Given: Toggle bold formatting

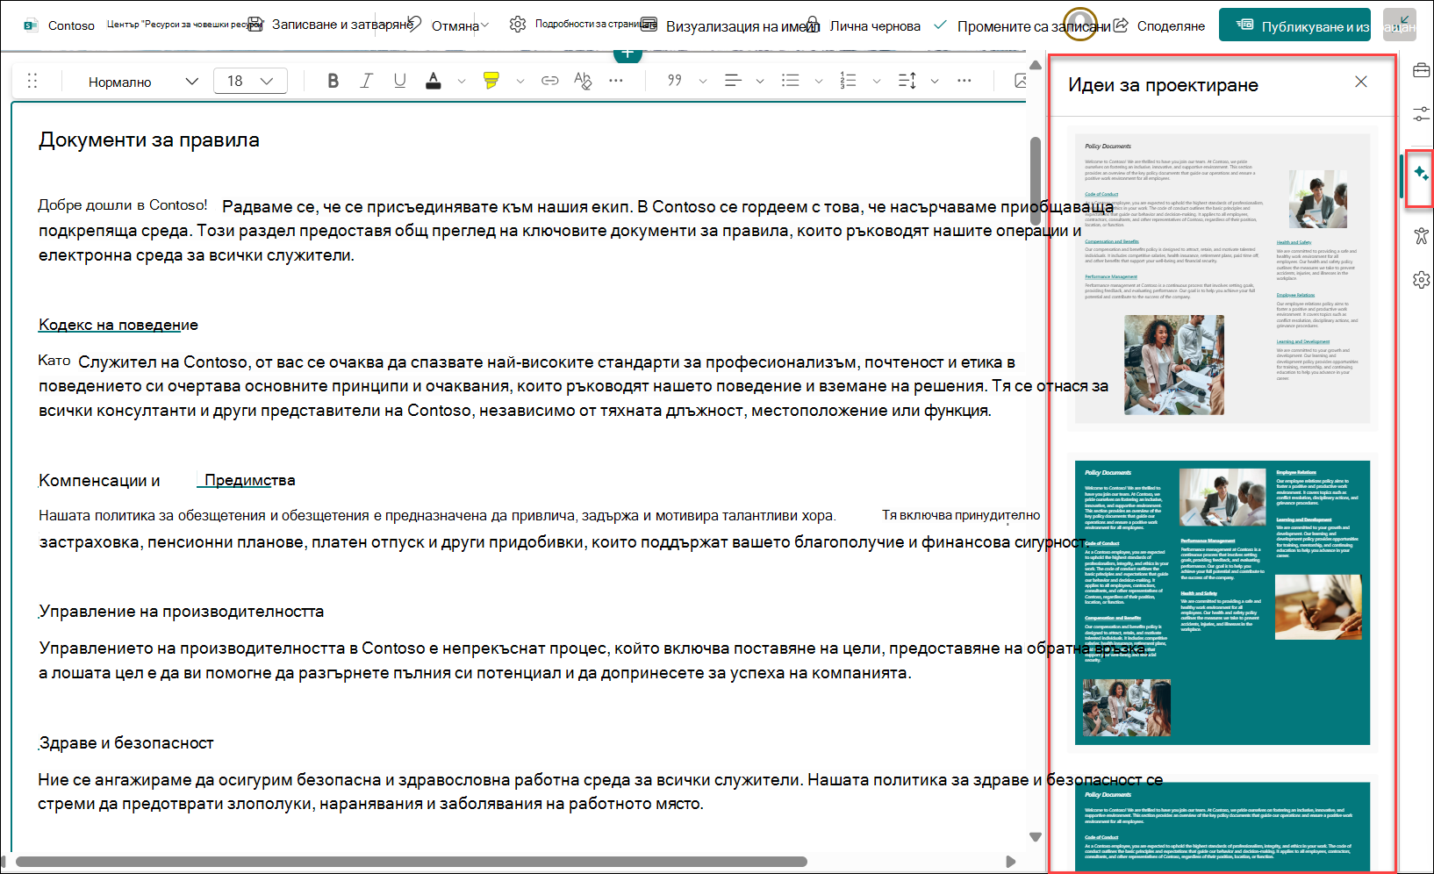Looking at the screenshot, I should point(333,81).
